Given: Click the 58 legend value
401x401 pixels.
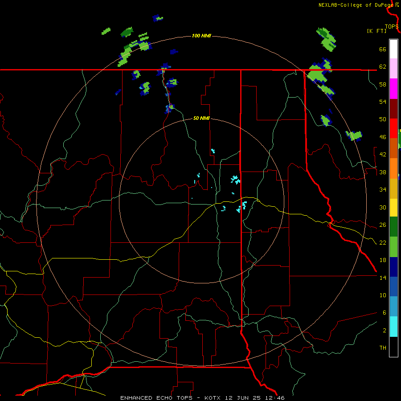Looking at the screenshot, I should [383, 84].
